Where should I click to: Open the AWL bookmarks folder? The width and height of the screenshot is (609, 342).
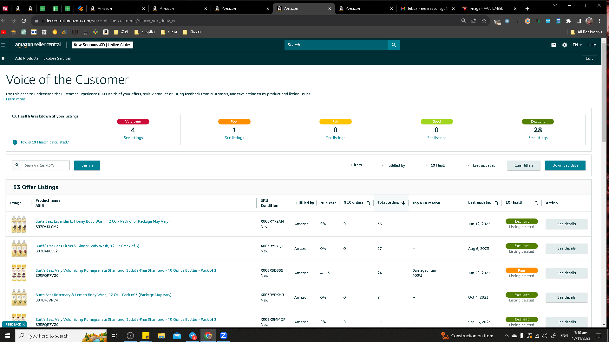click(121, 32)
